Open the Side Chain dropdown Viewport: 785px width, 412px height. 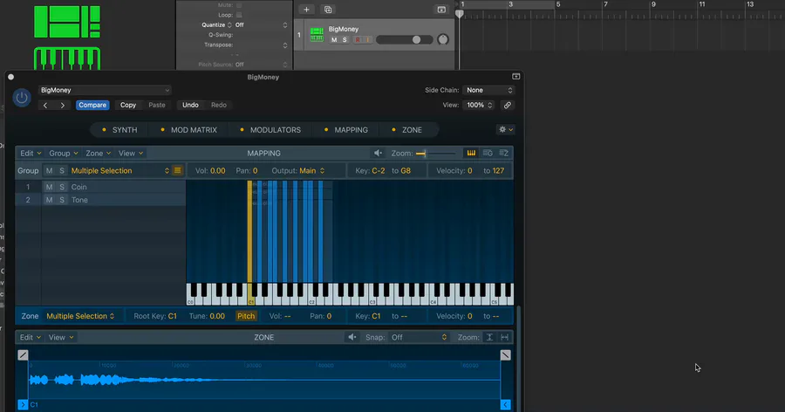pos(488,90)
